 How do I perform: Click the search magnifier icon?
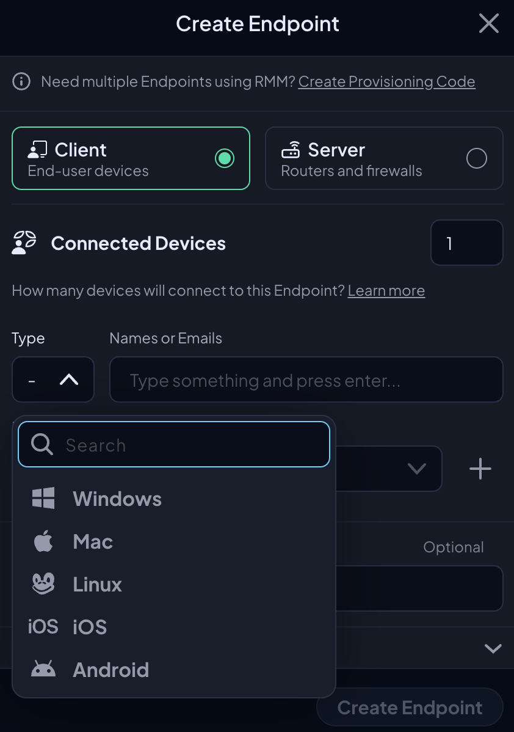coord(42,444)
